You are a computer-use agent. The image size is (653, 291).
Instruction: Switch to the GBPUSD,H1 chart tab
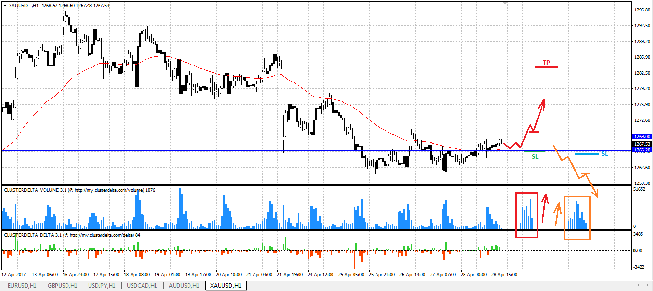coord(62,286)
